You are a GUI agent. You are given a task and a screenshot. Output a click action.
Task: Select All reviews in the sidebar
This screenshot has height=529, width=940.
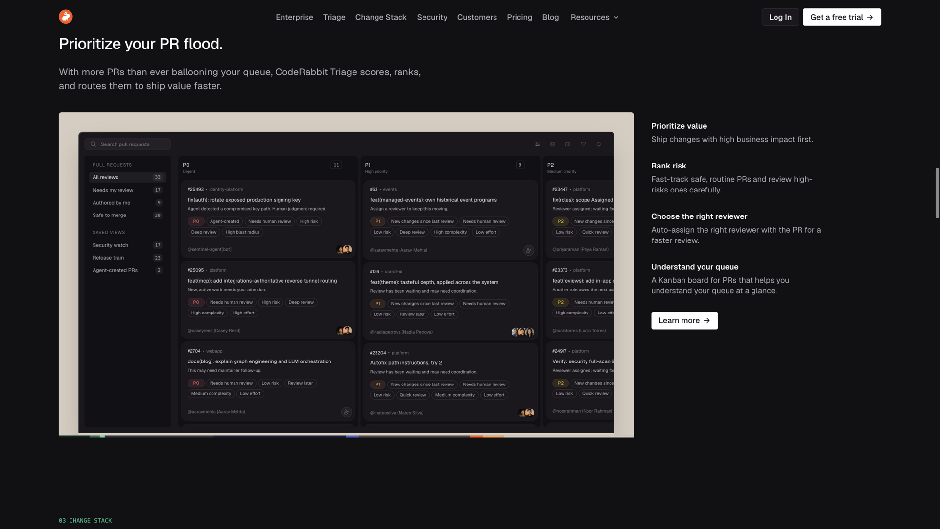pos(127,177)
